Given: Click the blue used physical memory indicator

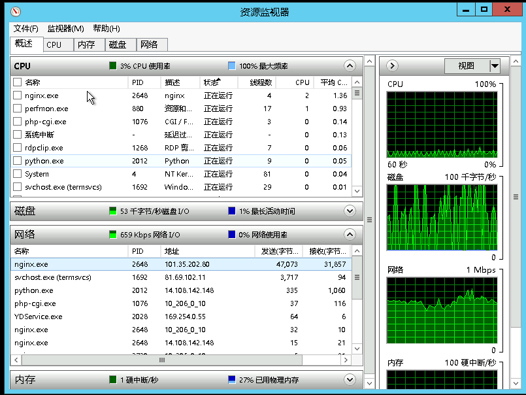Looking at the screenshot, I should coord(231,379).
